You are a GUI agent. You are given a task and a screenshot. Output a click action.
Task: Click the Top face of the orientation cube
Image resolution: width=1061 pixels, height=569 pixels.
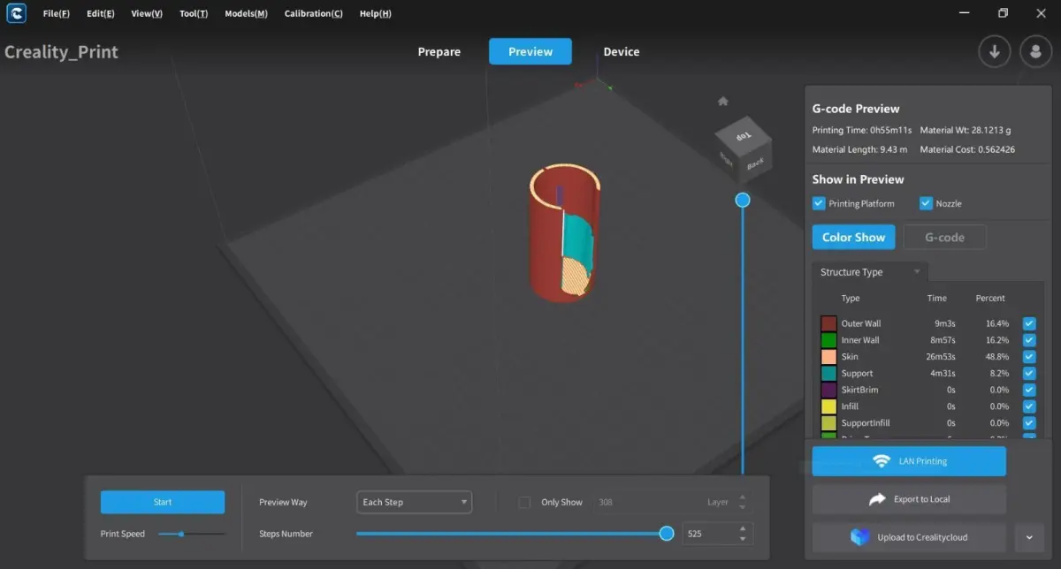click(x=744, y=135)
